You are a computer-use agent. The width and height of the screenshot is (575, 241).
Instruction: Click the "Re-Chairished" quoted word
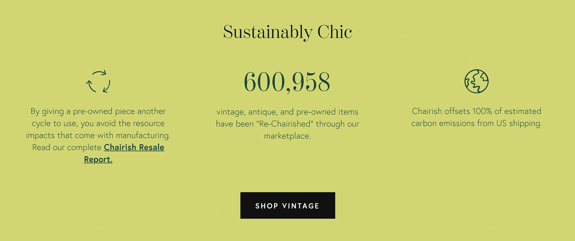[285, 124]
